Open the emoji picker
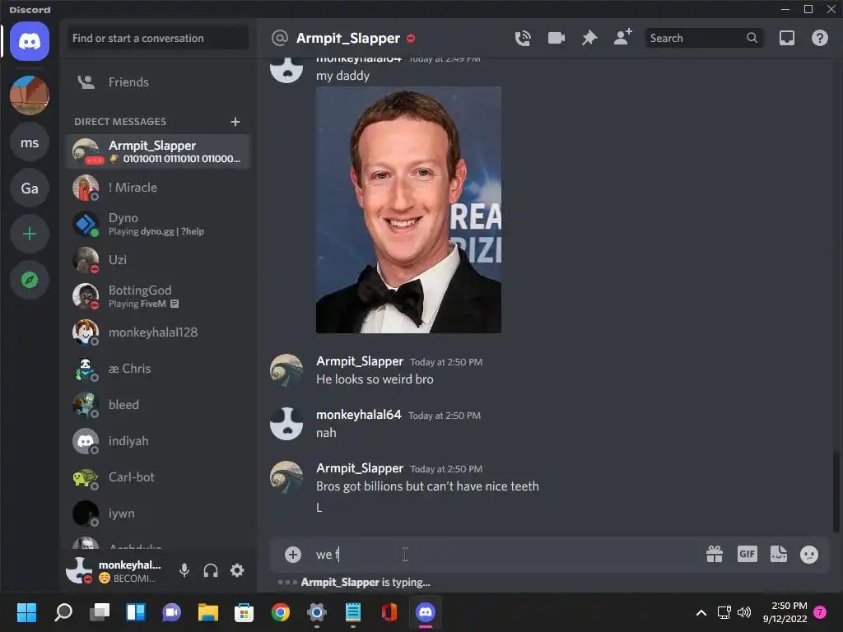Viewport: 843px width, 632px height. tap(809, 554)
